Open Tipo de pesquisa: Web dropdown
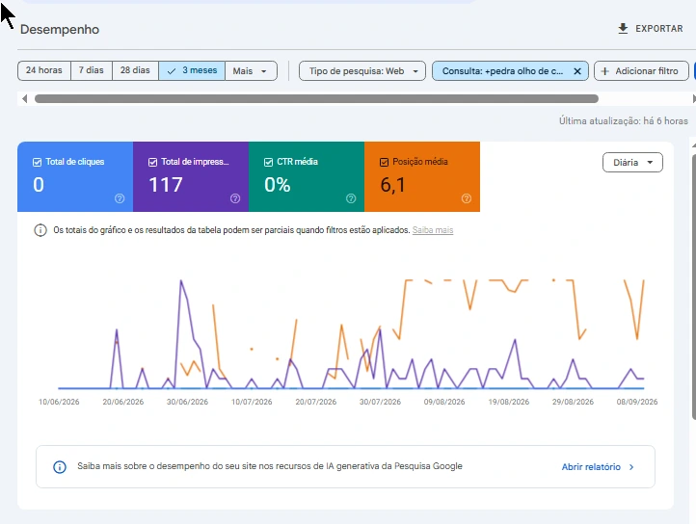This screenshot has height=524, width=696. click(362, 71)
